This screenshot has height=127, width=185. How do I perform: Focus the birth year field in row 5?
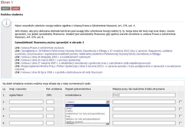click(50, 123)
